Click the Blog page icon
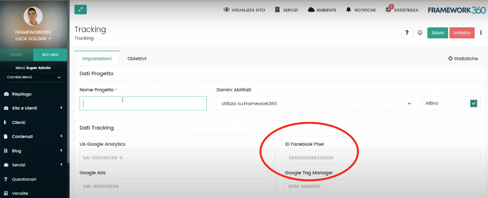488x198 pixels. [5, 151]
